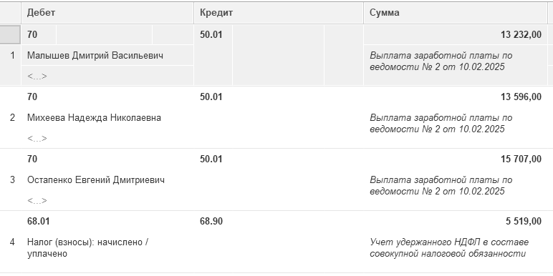
Task: Sort by the Кредит column header
Action: click(279, 13)
